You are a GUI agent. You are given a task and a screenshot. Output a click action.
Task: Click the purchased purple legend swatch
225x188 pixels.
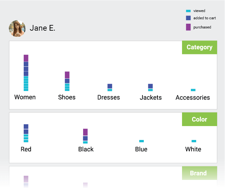click(x=188, y=27)
